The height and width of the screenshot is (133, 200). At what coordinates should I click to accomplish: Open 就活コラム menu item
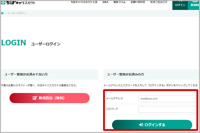pos(119,2)
